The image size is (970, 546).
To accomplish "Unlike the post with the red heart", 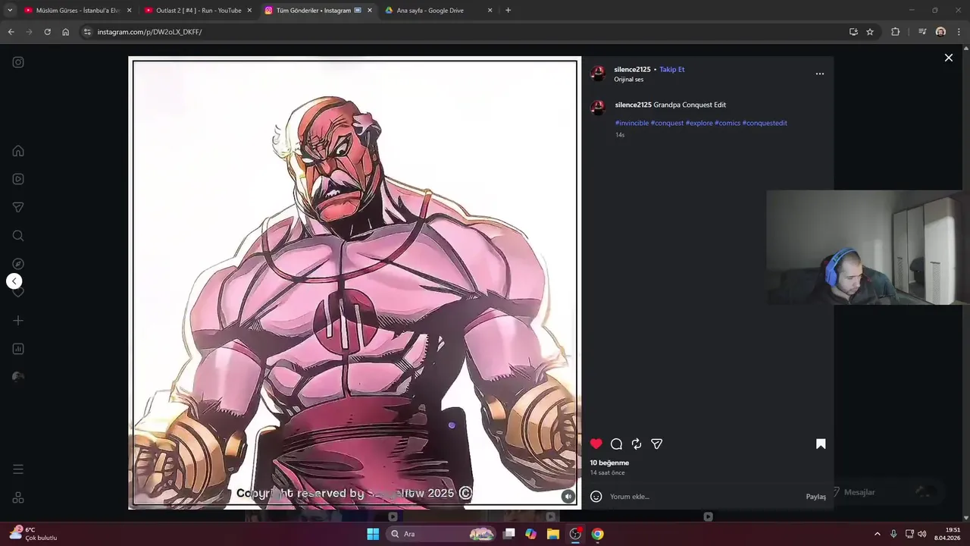I will pyautogui.click(x=596, y=444).
